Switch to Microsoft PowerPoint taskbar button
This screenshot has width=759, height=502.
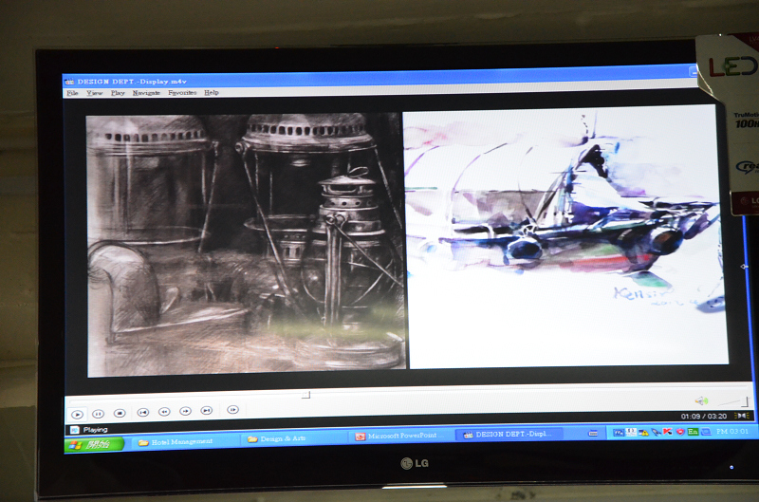pyautogui.click(x=401, y=436)
